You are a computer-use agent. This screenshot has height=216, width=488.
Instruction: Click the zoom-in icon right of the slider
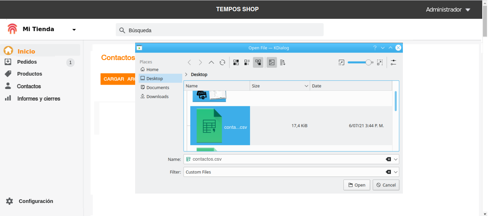pos(380,62)
